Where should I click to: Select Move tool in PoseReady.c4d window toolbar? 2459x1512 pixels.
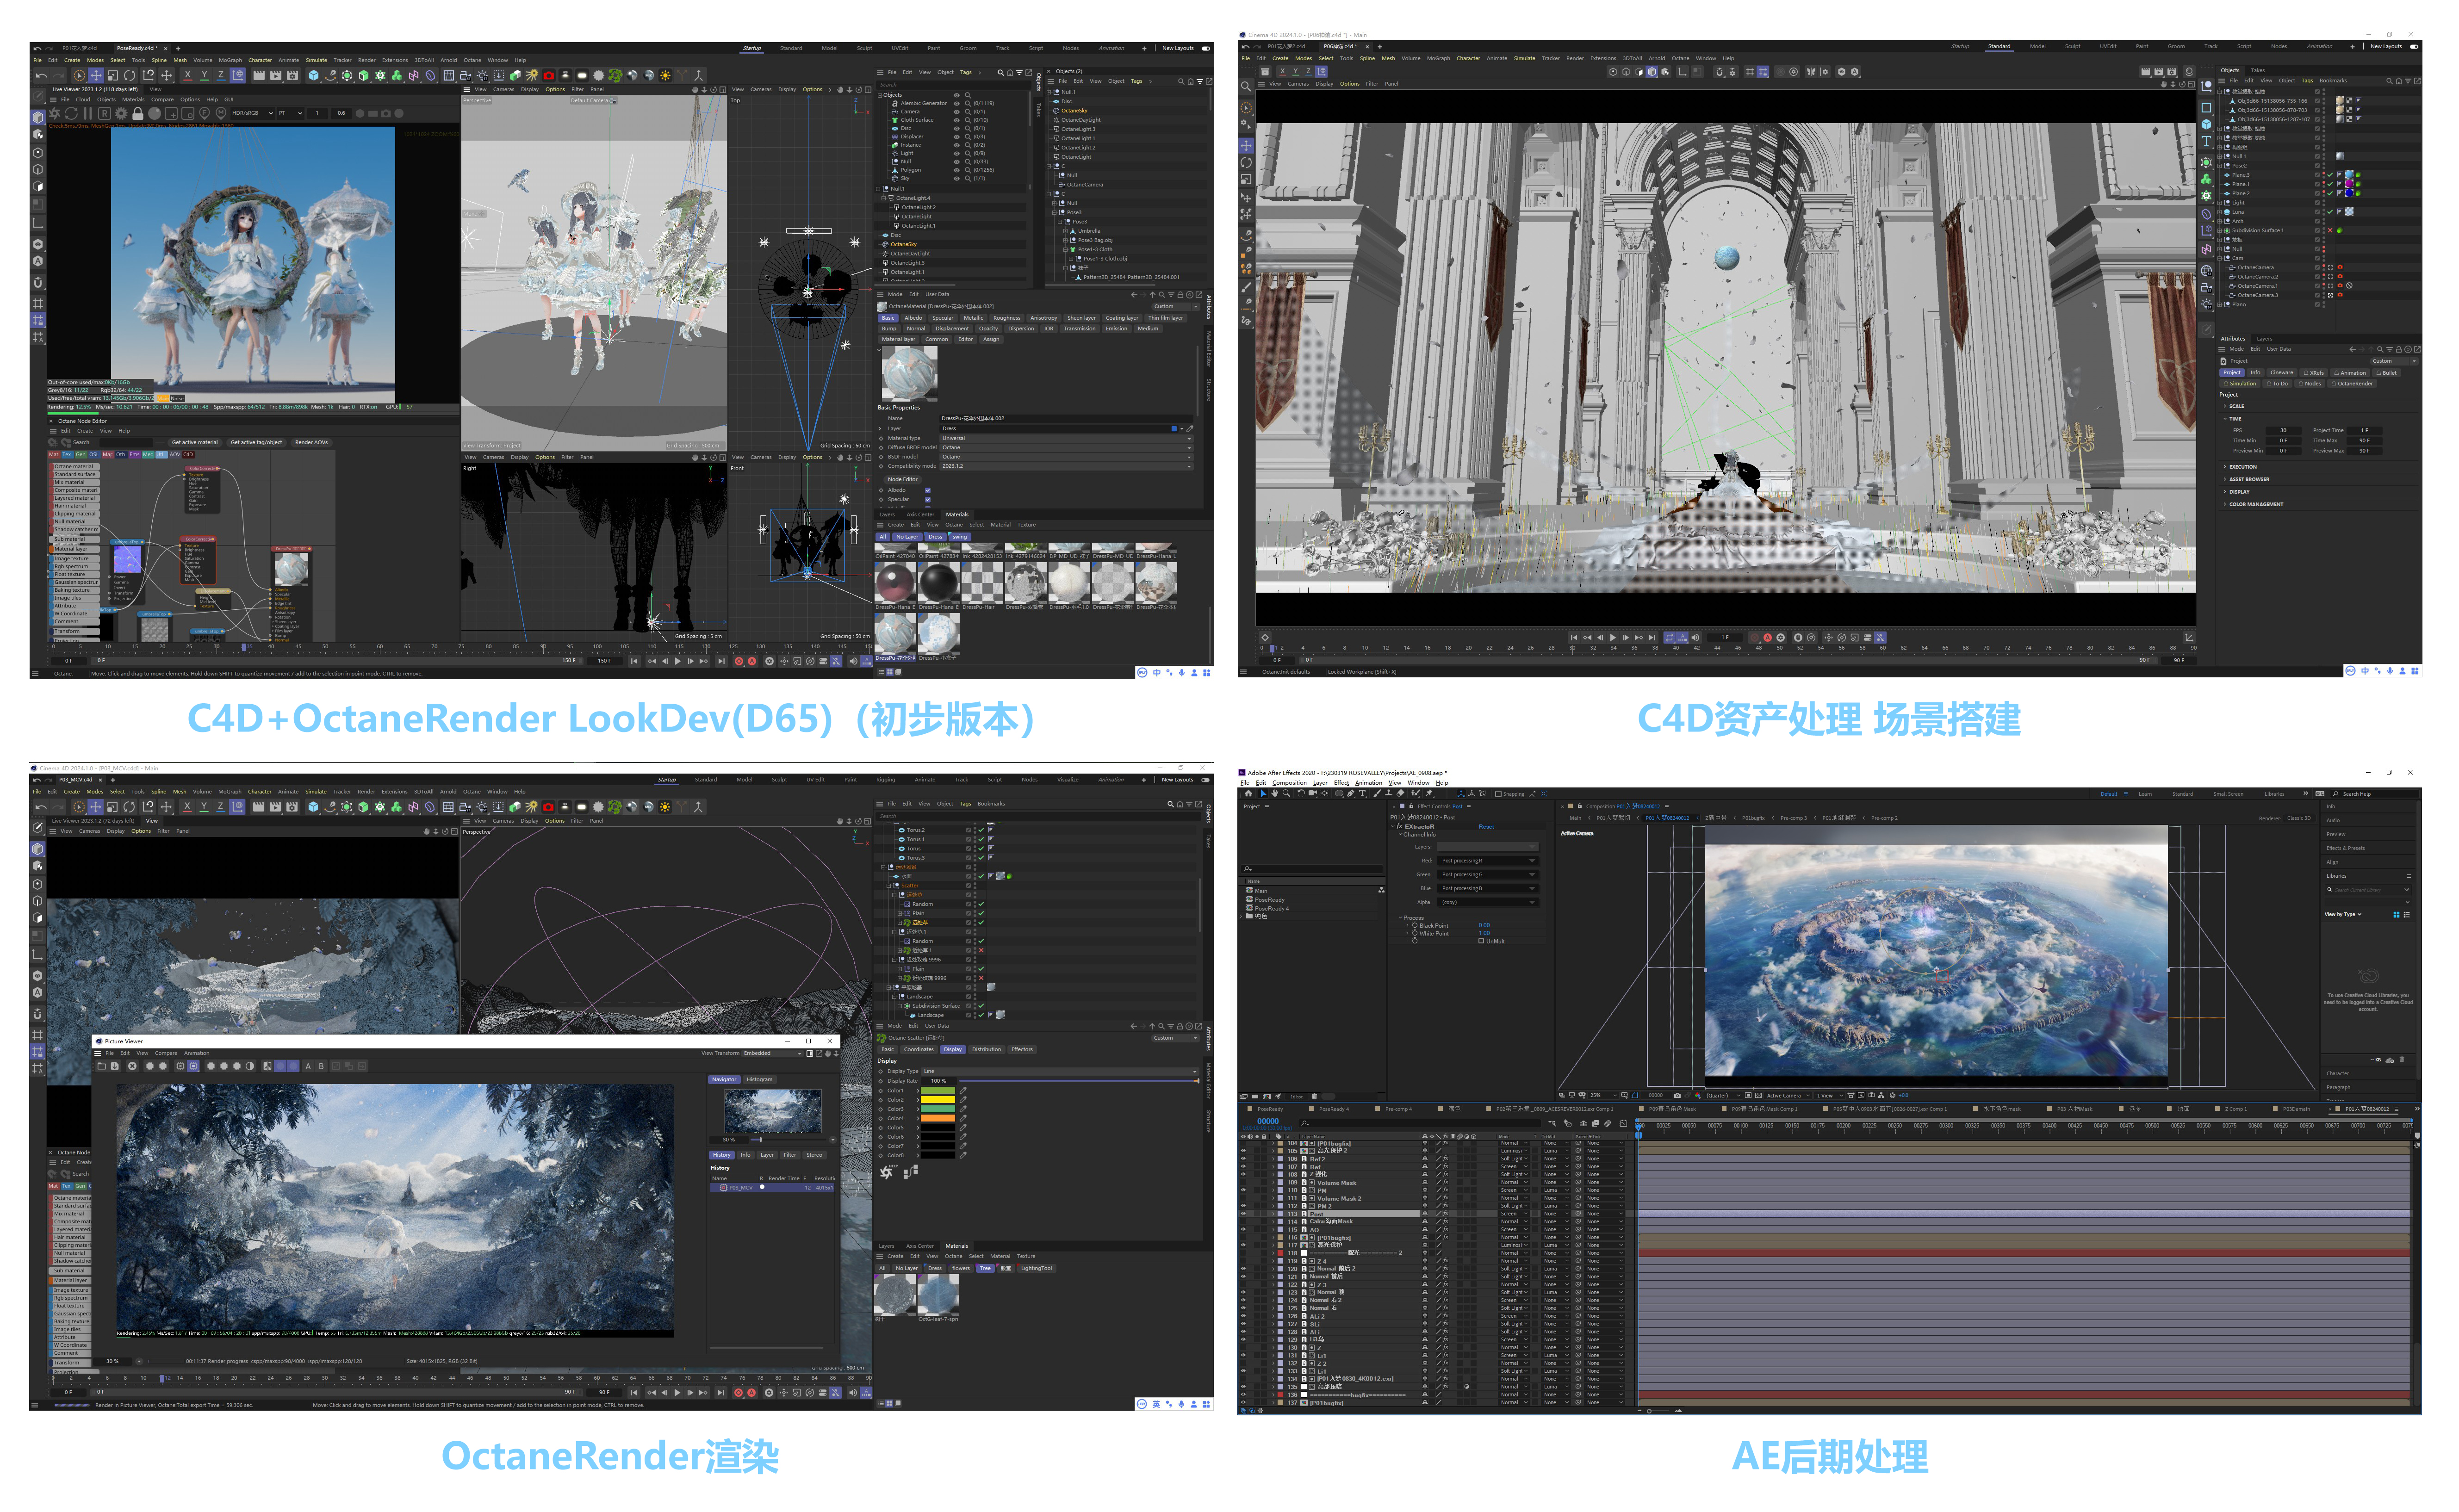click(96, 76)
